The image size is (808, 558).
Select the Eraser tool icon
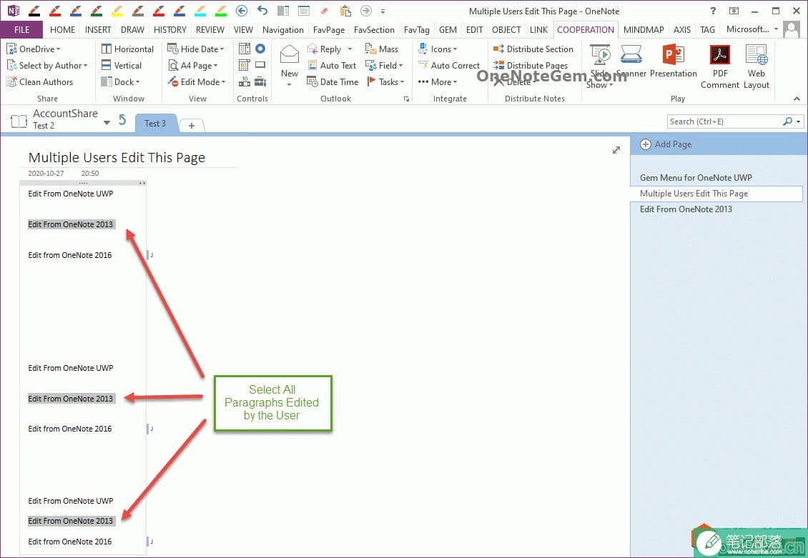324,10
